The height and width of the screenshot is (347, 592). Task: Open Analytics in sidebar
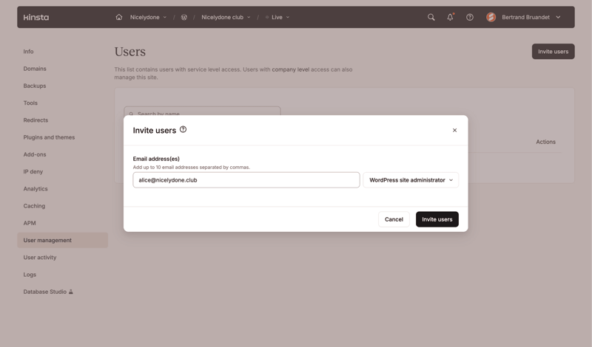[36, 189]
